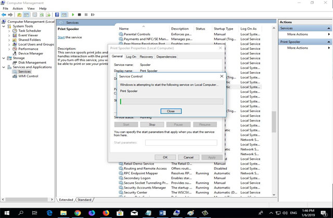Collapse Print Spooler section in Actions pane
Screen dimensions: 333x218
tap(328, 42)
